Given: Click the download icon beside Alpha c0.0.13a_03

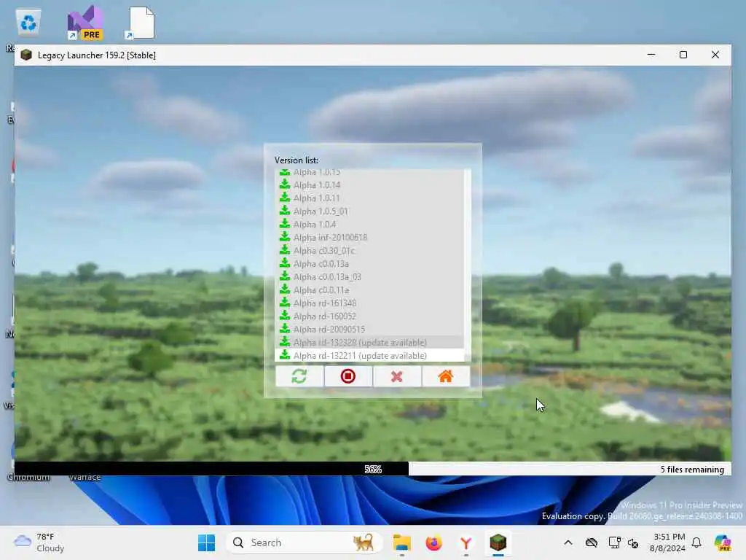Looking at the screenshot, I should click(285, 276).
